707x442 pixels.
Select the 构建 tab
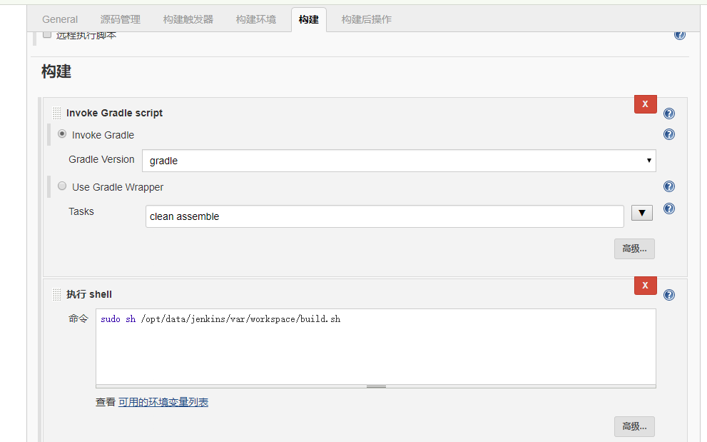[309, 19]
